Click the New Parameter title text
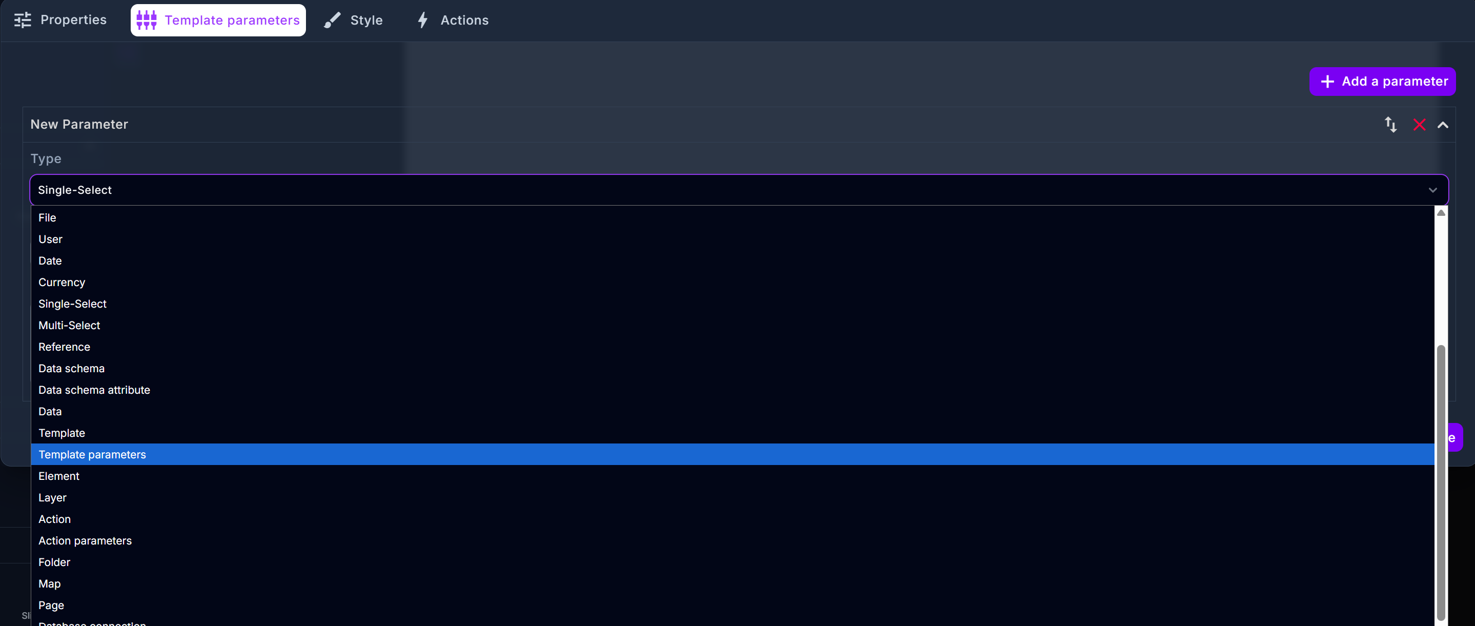 coord(79,124)
